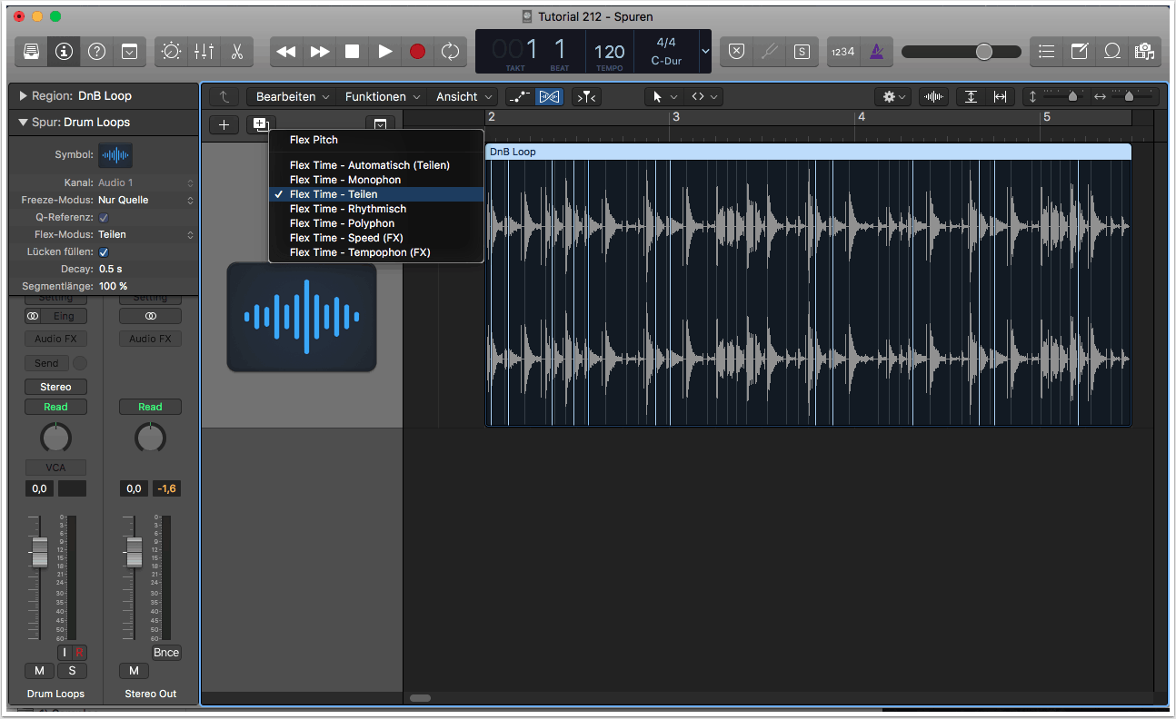Toggle the Flex view button
This screenshot has width=1176, height=719.
coord(549,96)
